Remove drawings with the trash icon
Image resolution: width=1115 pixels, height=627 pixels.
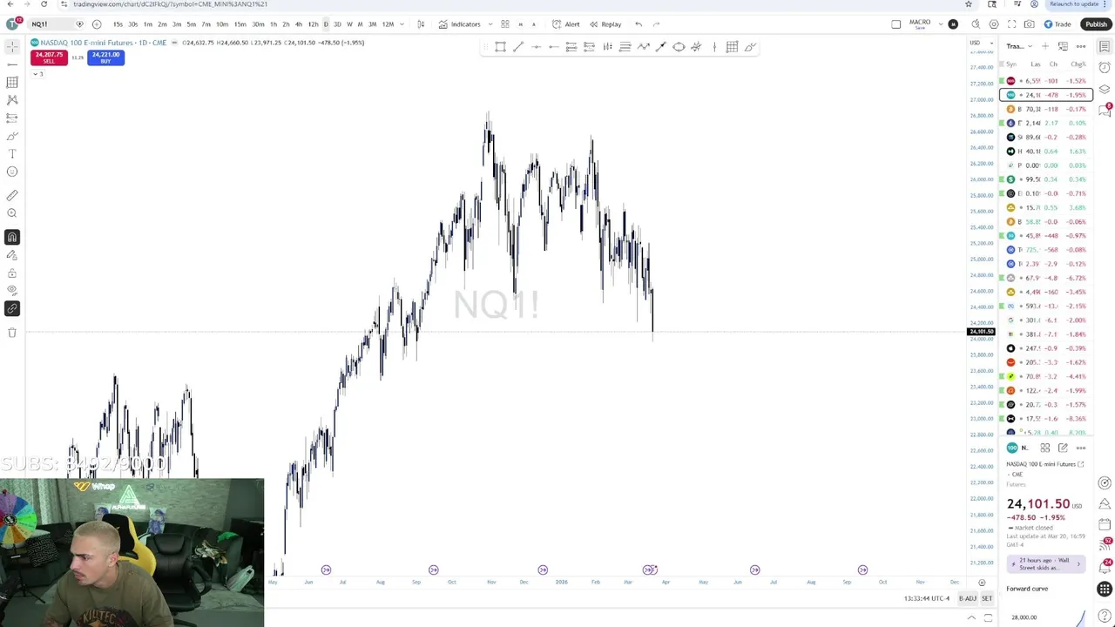(x=12, y=333)
